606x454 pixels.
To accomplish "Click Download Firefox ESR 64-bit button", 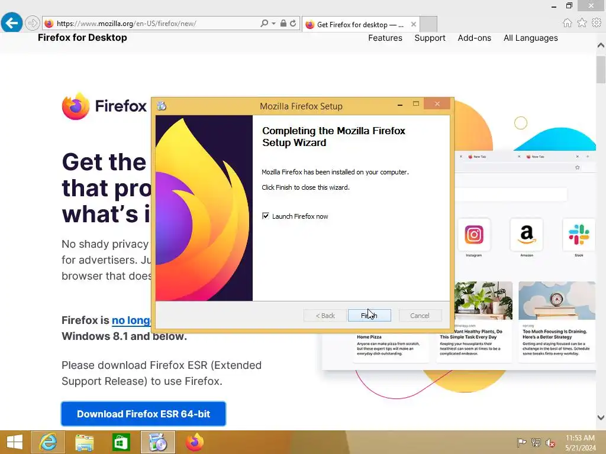I will point(143,413).
